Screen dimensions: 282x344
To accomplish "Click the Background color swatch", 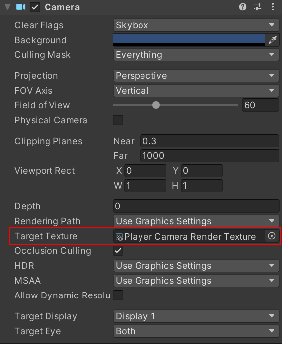I will tap(189, 40).
